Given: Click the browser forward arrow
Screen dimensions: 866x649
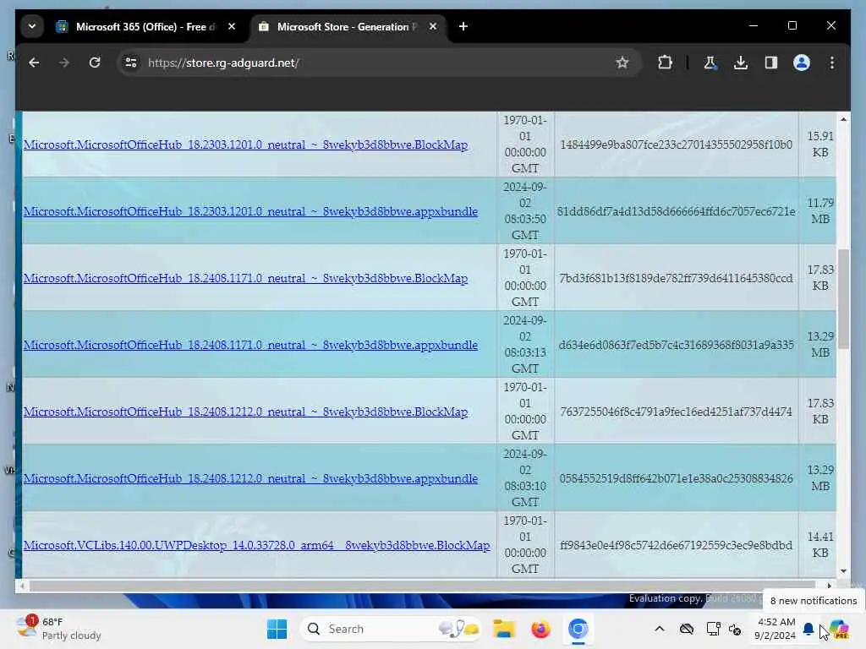Looking at the screenshot, I should pos(64,63).
